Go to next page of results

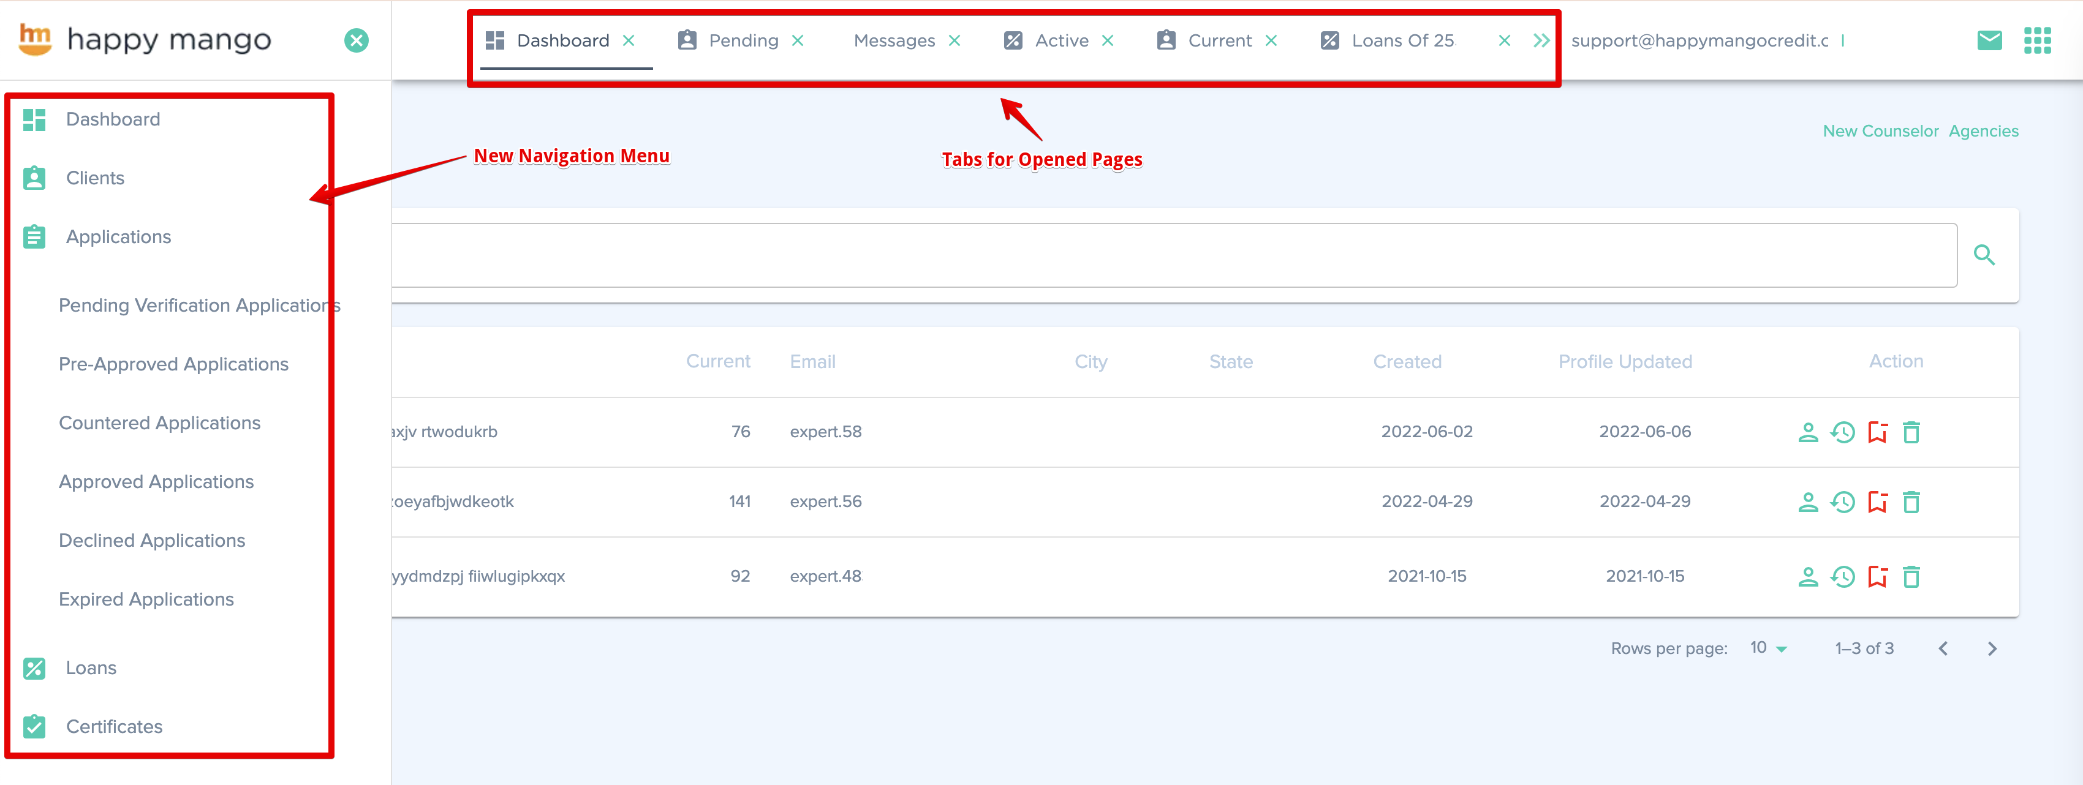(1992, 648)
